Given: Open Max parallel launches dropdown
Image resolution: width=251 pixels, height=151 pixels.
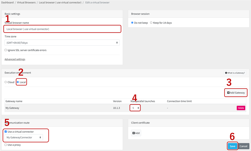Looking at the screenshot, I should coord(135,108).
